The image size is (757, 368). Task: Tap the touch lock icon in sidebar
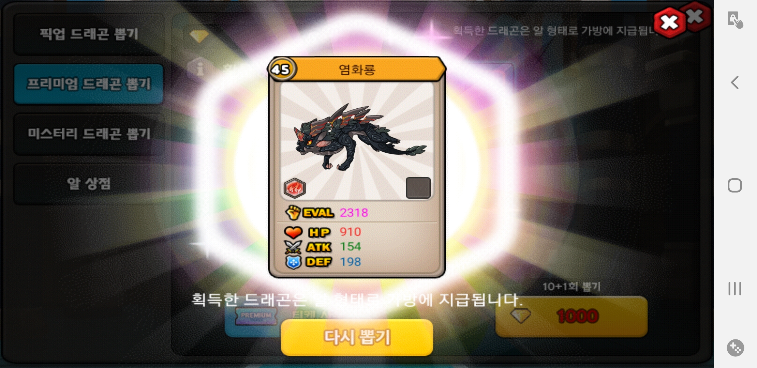tap(735, 20)
